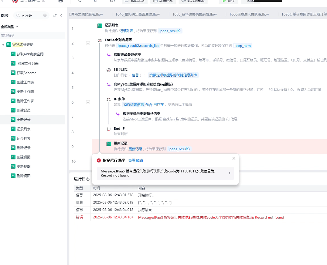
Task: Open the 全部类型 type filter dropdown
Action: 10,27
